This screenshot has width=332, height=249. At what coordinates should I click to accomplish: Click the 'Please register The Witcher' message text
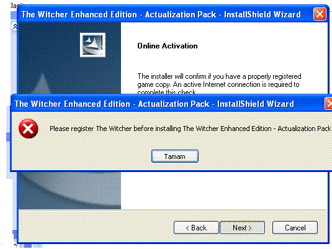click(x=191, y=129)
